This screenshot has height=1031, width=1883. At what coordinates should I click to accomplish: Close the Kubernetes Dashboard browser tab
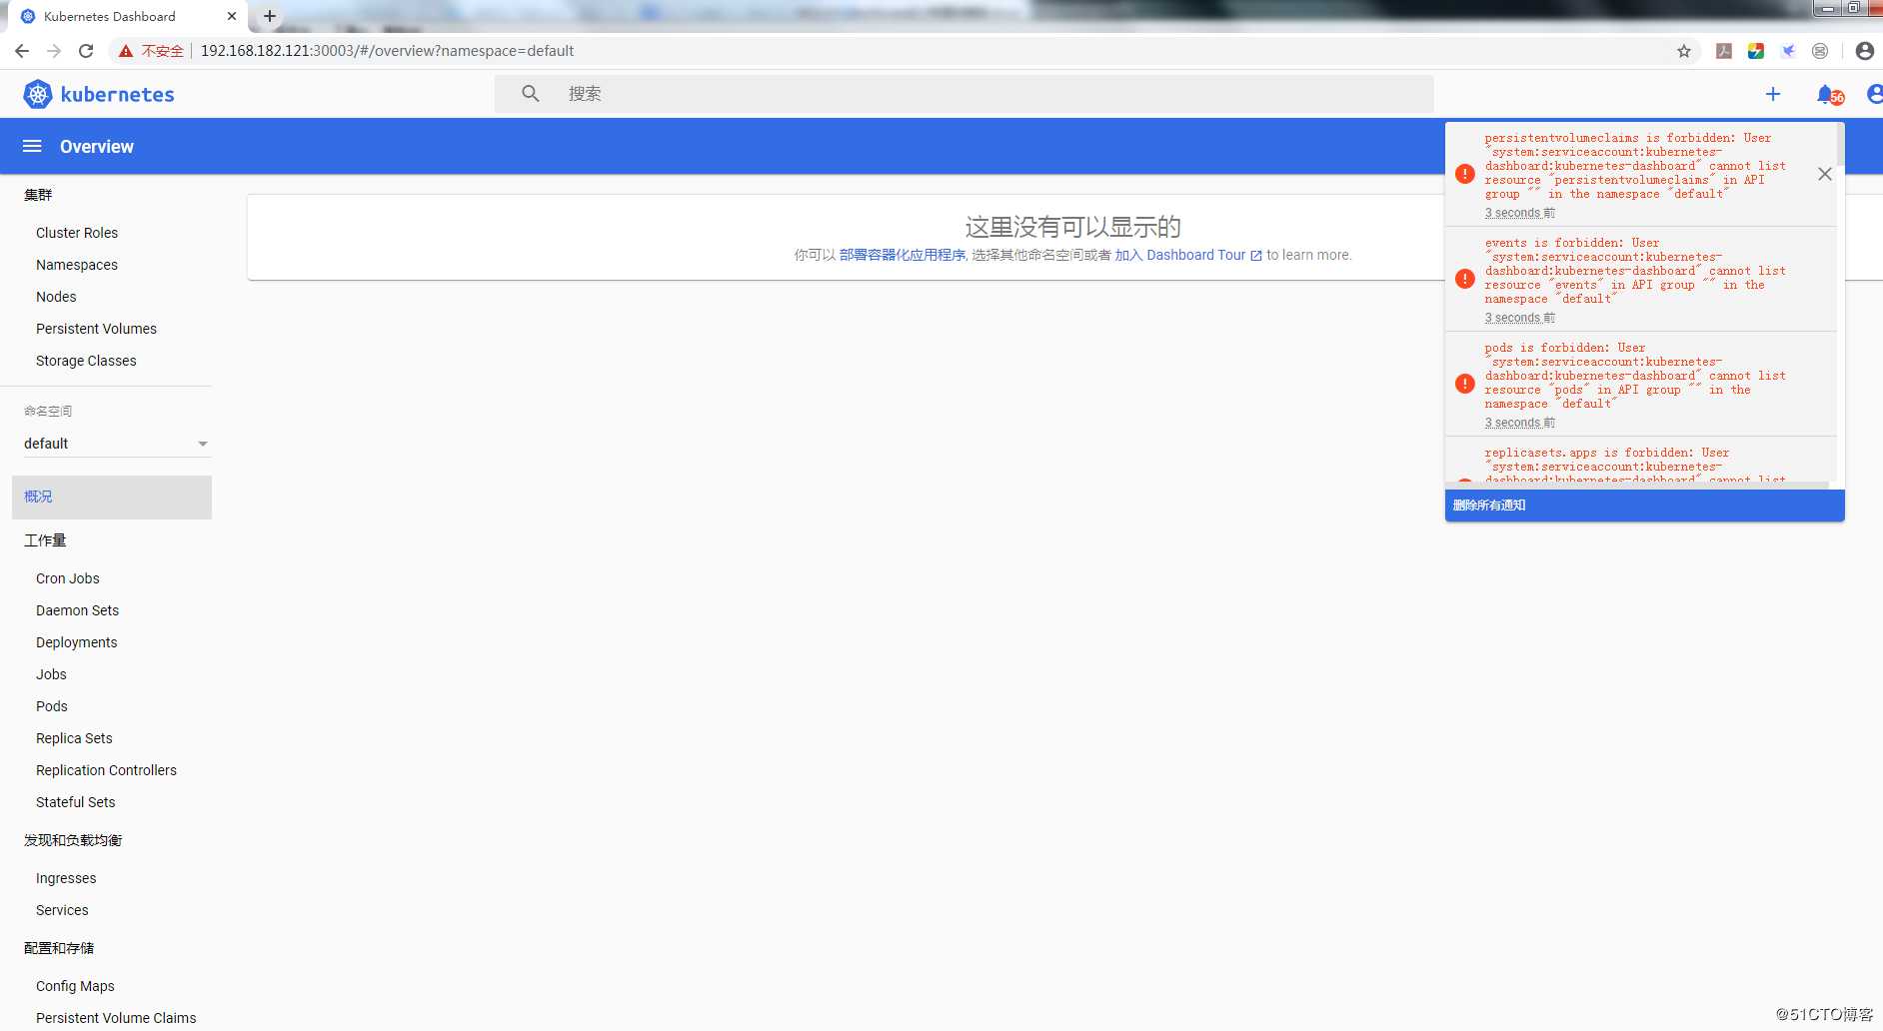[232, 16]
